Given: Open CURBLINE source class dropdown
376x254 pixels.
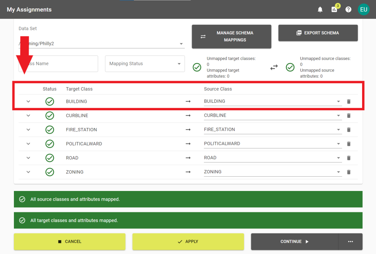Looking at the screenshot, I should [x=273, y=115].
